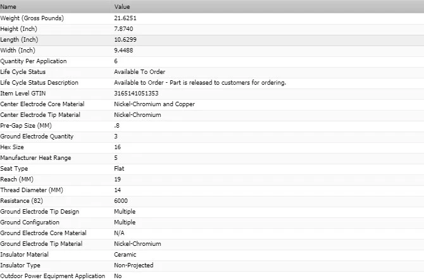The height and width of the screenshot is (280, 424).
Task: Select the Ground Configuration label
Action: tap(30, 222)
